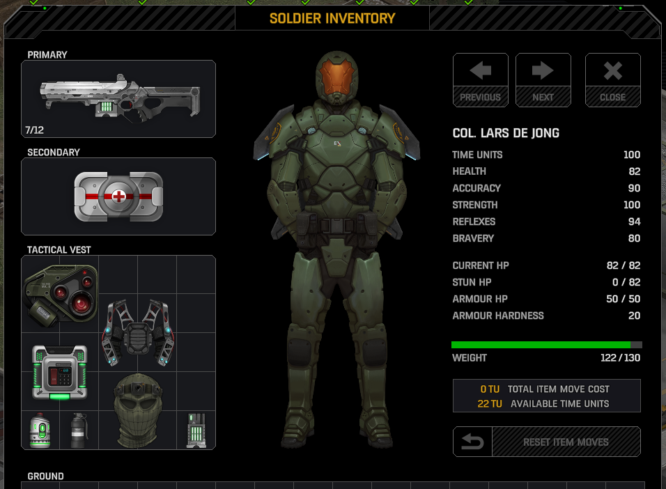Click the Soldier Inventory title
The width and height of the screenshot is (666, 489).
(x=332, y=18)
